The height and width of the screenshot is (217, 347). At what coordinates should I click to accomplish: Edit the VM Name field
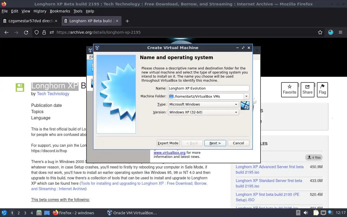click(x=208, y=88)
